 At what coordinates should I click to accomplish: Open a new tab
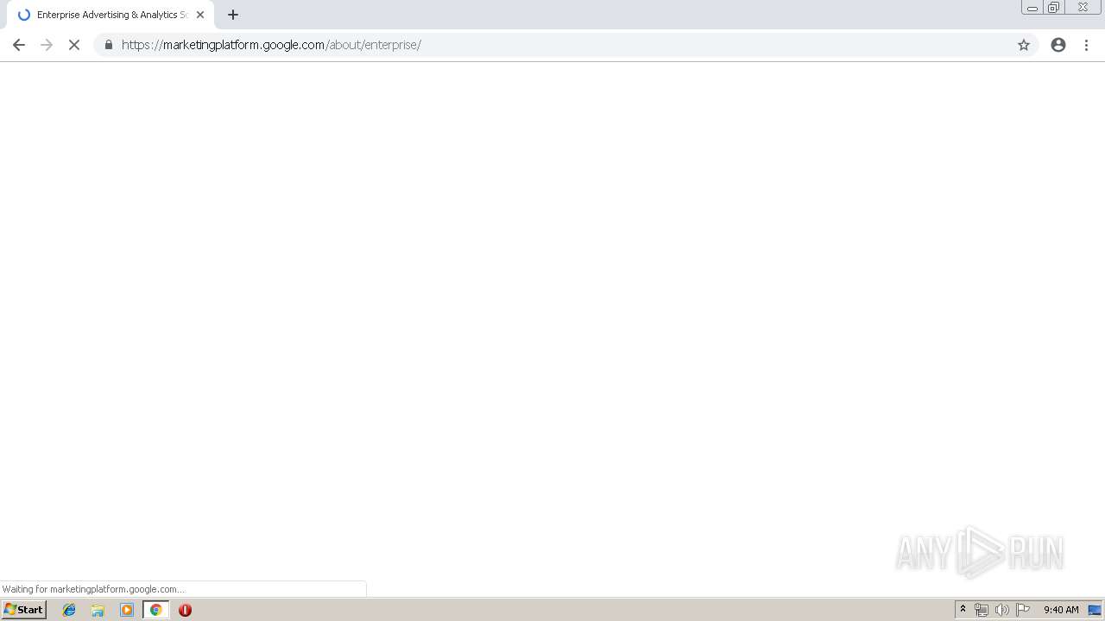tap(233, 15)
